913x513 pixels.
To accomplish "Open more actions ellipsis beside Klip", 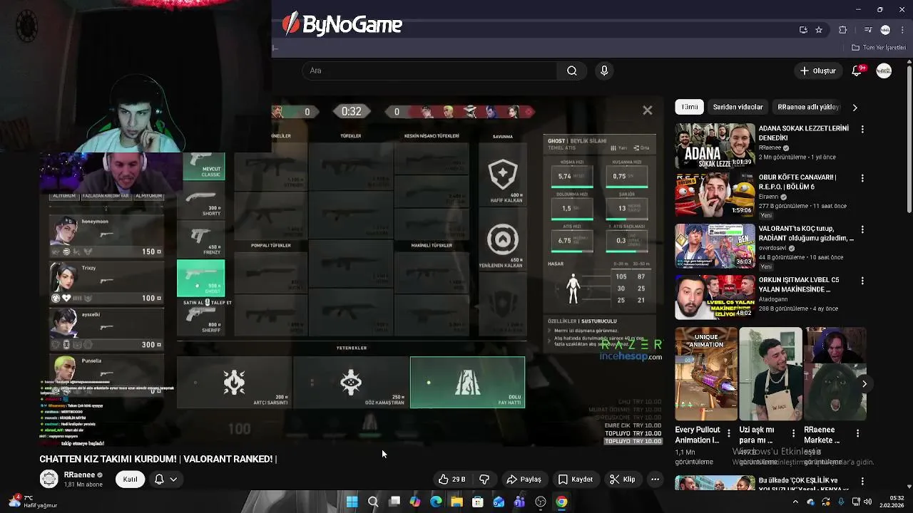I will pos(655,480).
